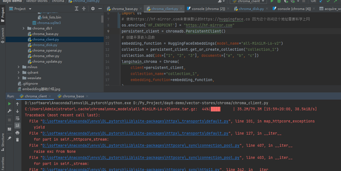Screen dimensions: 341x171
Task: Fold the import block at gutter marker
Action: pos(119,13)
